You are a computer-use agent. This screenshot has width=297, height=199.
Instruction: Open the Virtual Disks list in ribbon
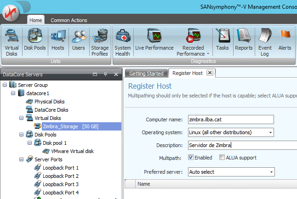pyautogui.click(x=12, y=42)
